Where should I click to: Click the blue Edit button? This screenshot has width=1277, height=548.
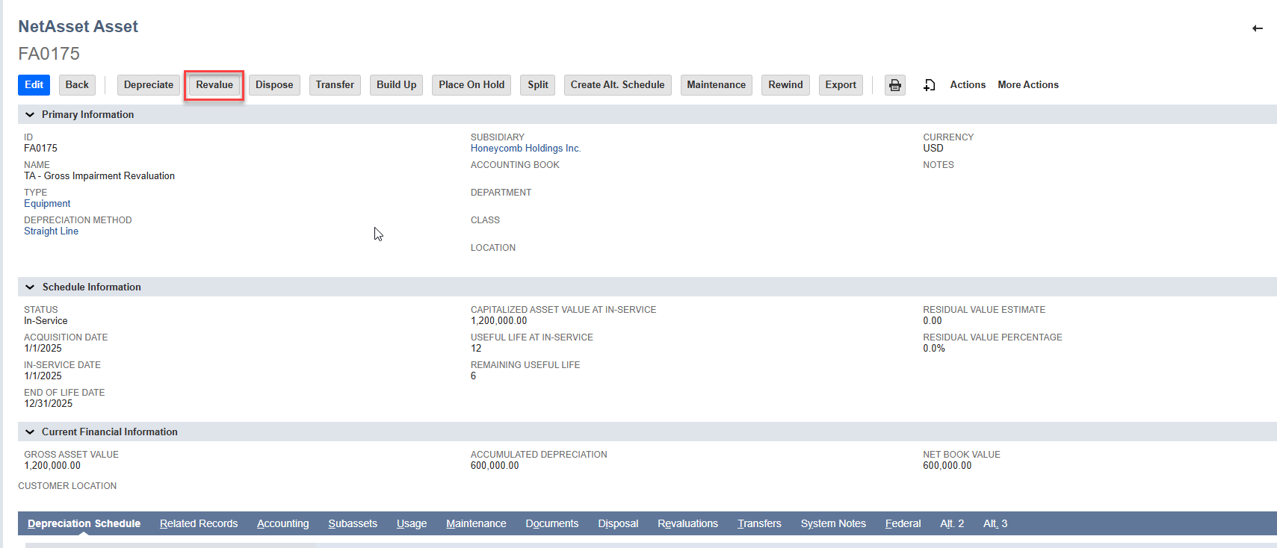coord(34,85)
